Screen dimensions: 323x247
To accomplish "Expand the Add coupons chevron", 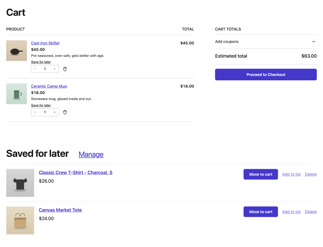I will pos(314,42).
